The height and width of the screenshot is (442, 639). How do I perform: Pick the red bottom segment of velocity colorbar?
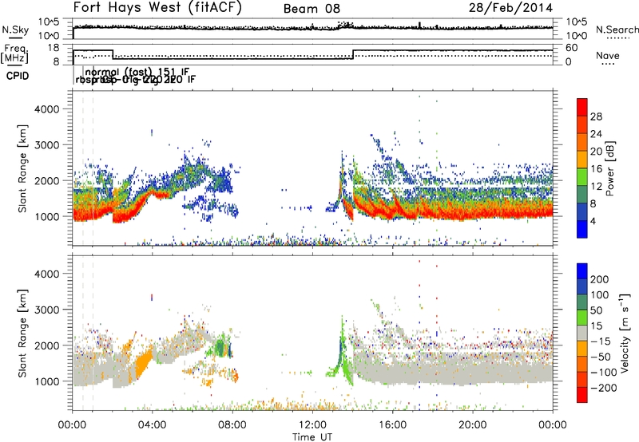(582, 395)
